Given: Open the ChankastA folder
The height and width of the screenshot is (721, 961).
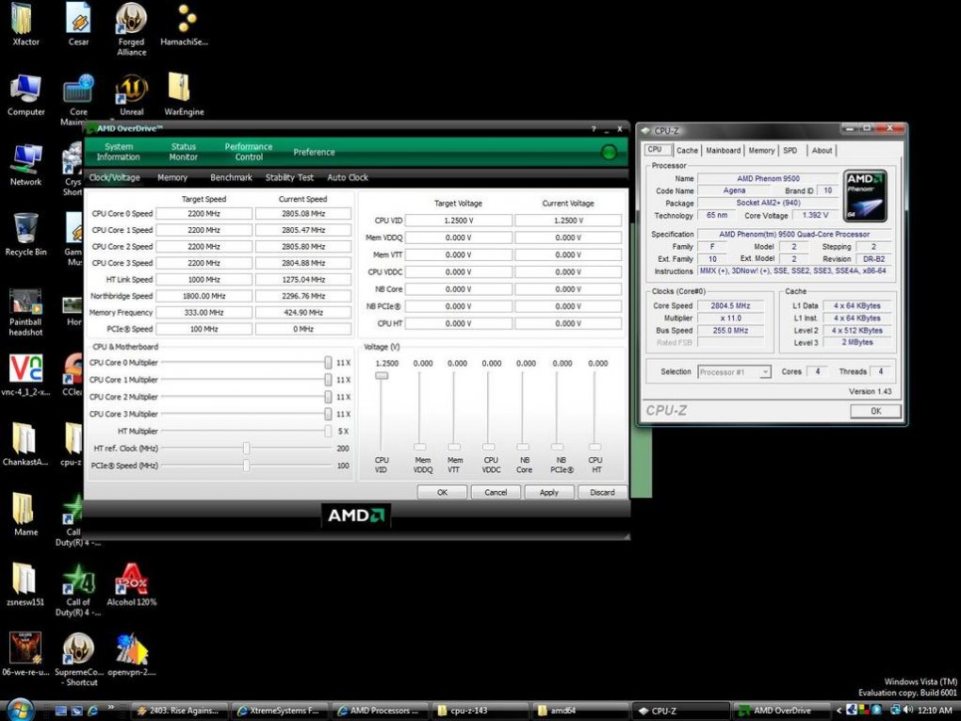Looking at the screenshot, I should pyautogui.click(x=25, y=445).
